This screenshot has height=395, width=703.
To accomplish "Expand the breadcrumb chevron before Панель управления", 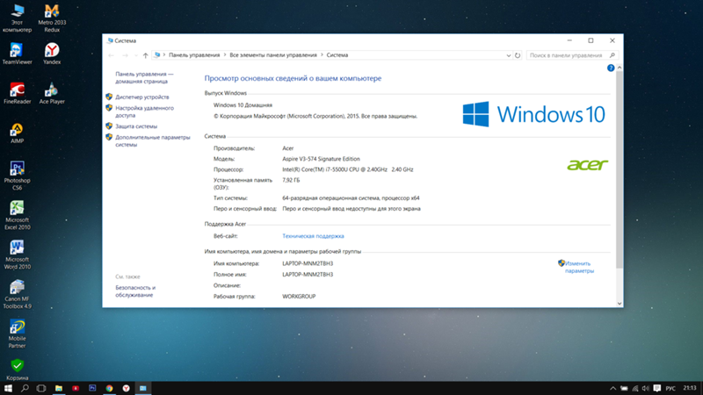I will click(164, 55).
